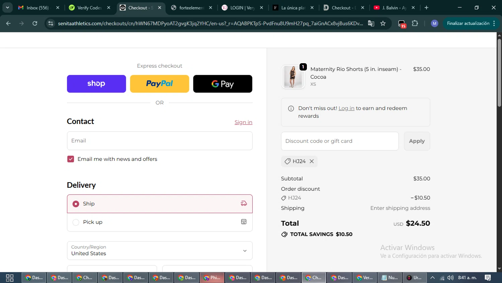
Task: Open the Ur... taskbar application
Action: coord(415,278)
